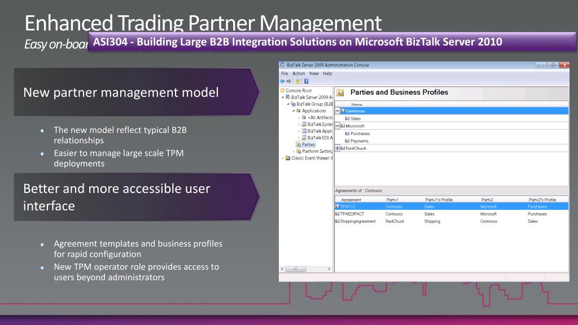Select the Console Root folder icon
Image resolution: width=578 pixels, height=325 pixels.
[x=282, y=90]
